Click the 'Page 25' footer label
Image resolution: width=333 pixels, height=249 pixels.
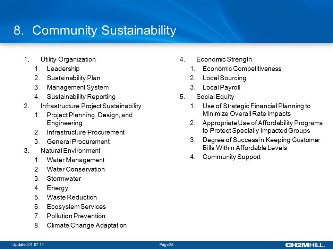pos(166,245)
